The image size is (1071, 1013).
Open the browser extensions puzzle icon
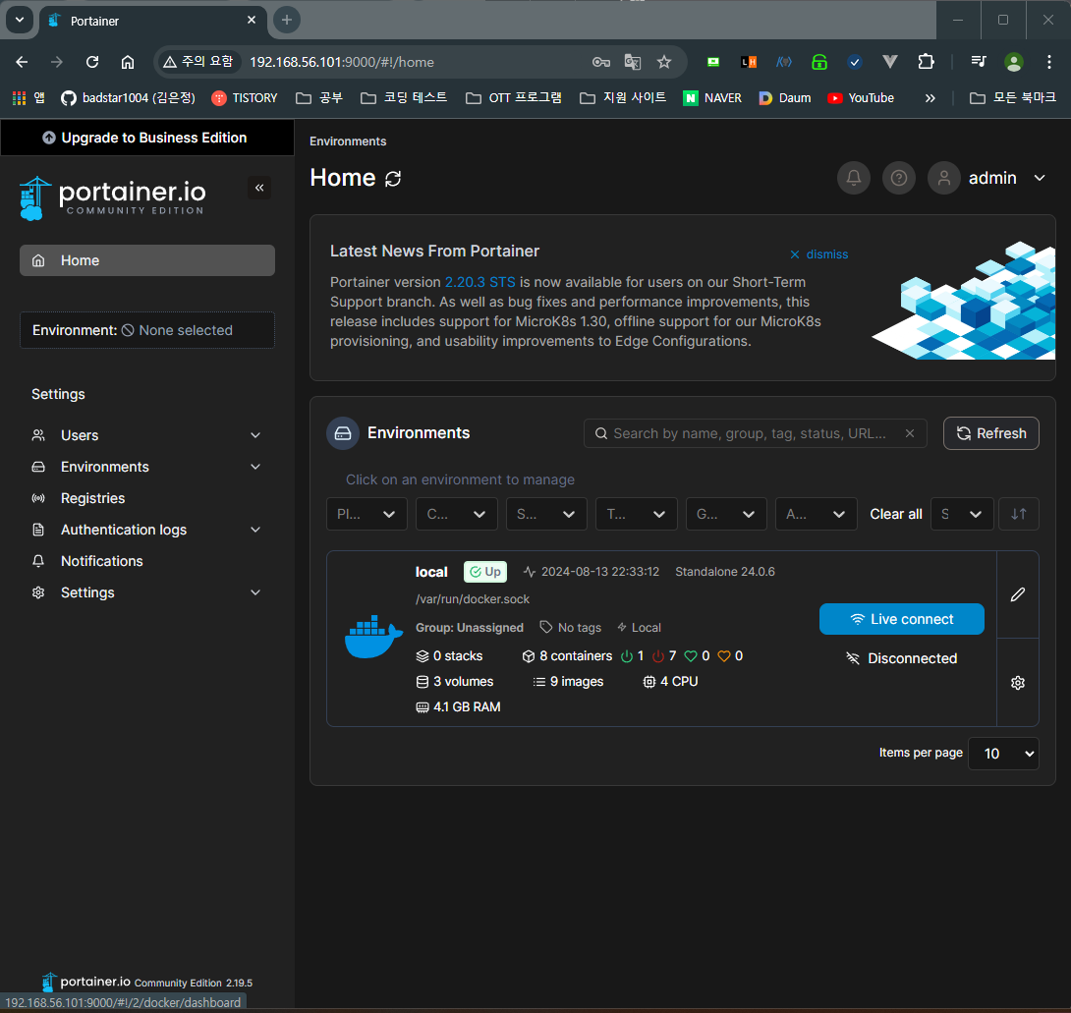point(926,62)
